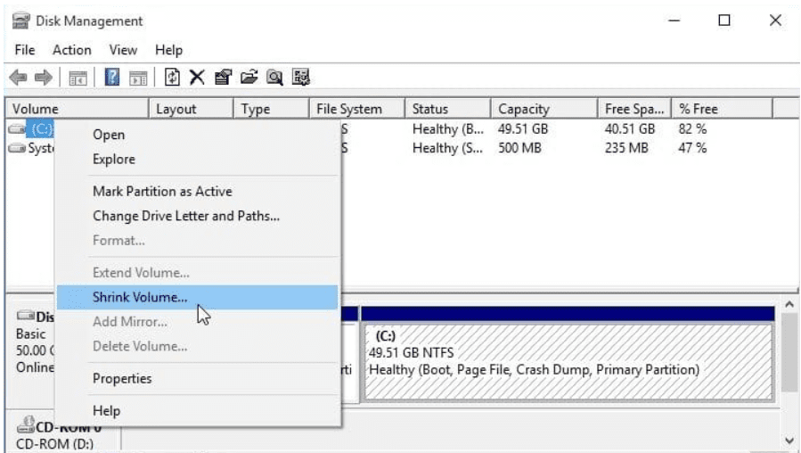This screenshot has width=801, height=453.
Task: Select the (C:) drive icon in volume list
Action: click(17, 128)
